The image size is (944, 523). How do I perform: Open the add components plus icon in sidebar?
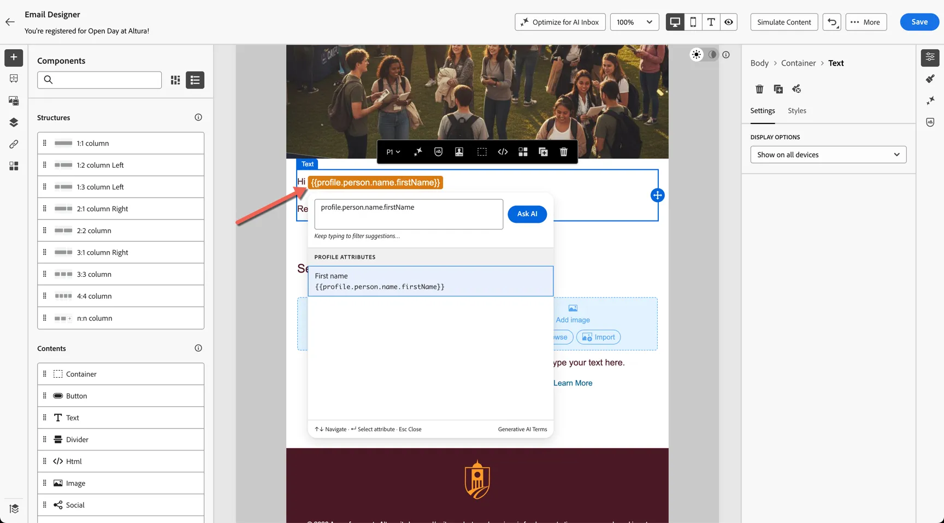[x=14, y=57]
